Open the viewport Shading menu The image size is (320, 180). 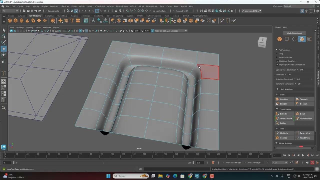tap(20, 27)
